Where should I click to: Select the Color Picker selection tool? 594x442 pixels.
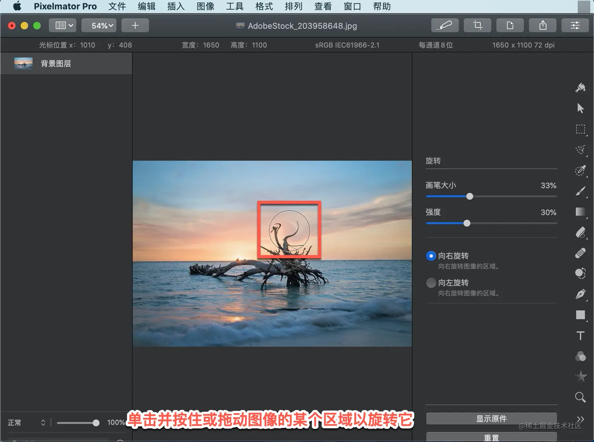point(580,170)
